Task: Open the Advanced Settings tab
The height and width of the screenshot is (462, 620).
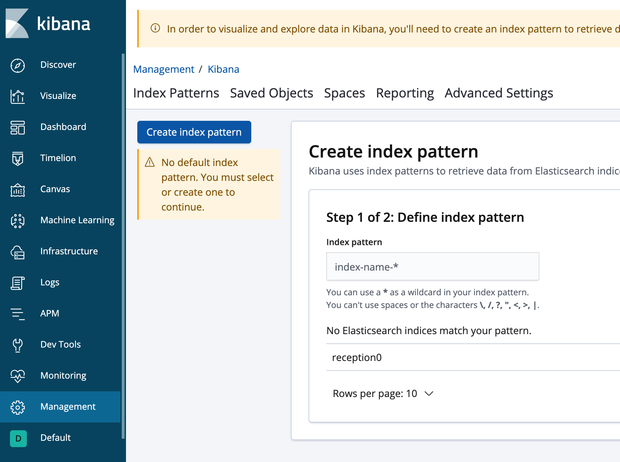Action: tap(499, 93)
